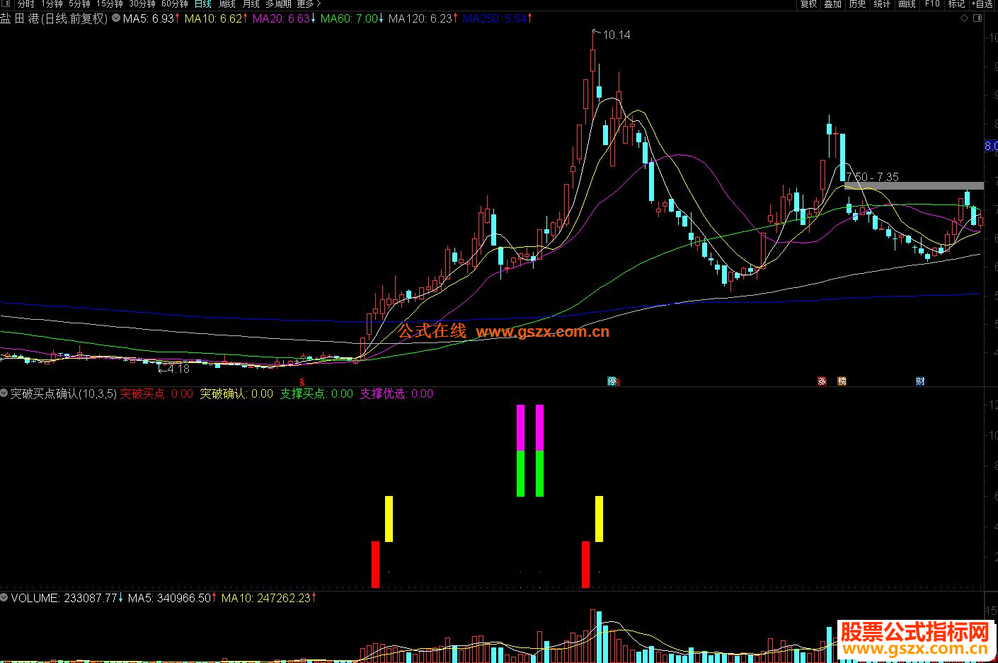Click the blue price tag on right axis
The width and height of the screenshot is (998, 663).
point(991,146)
